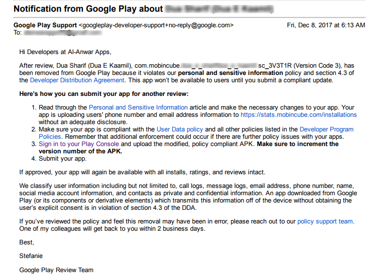This screenshot has width=387, height=277.
Task: Click Sign in to your Play Console
Action: pyautogui.click(x=79, y=144)
